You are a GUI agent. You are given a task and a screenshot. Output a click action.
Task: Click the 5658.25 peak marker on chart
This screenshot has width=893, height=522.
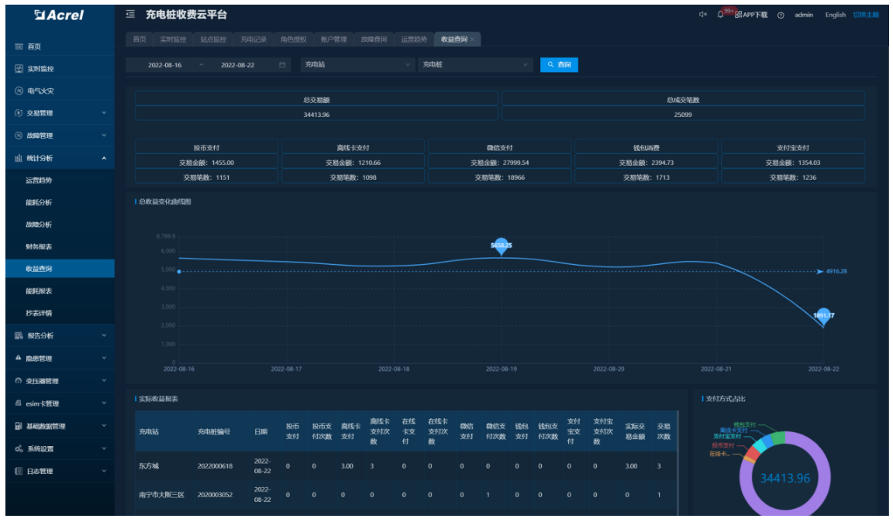pyautogui.click(x=502, y=246)
